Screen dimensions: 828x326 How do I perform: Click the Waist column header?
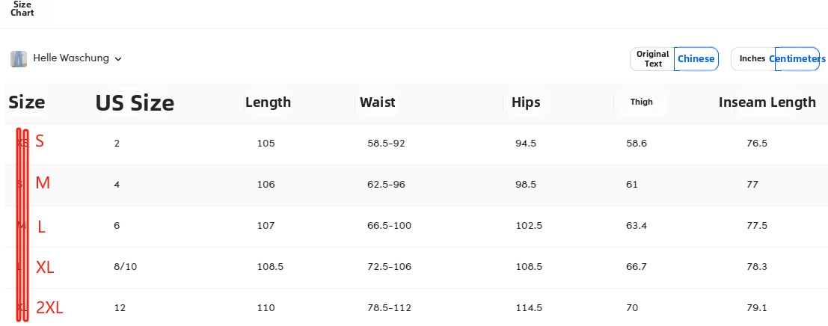pos(378,102)
